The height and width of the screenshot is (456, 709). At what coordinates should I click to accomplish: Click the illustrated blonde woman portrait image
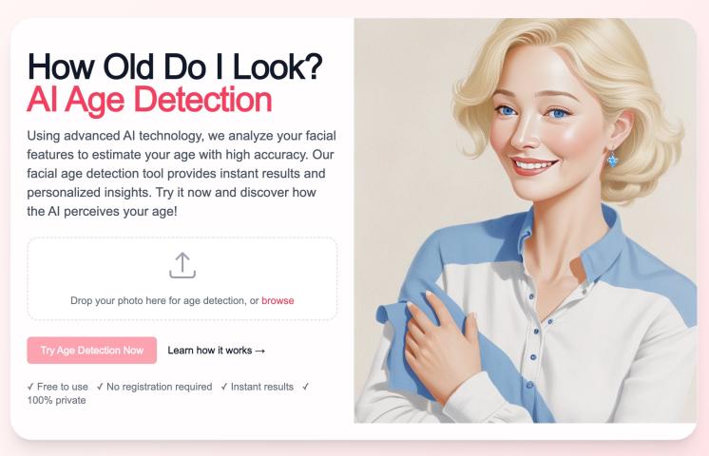[x=525, y=220]
